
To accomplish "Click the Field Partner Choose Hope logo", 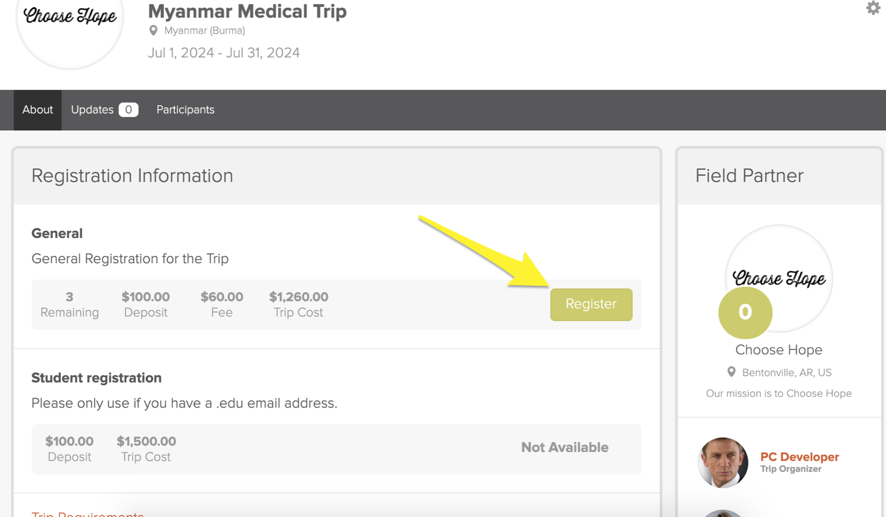I will tap(779, 278).
